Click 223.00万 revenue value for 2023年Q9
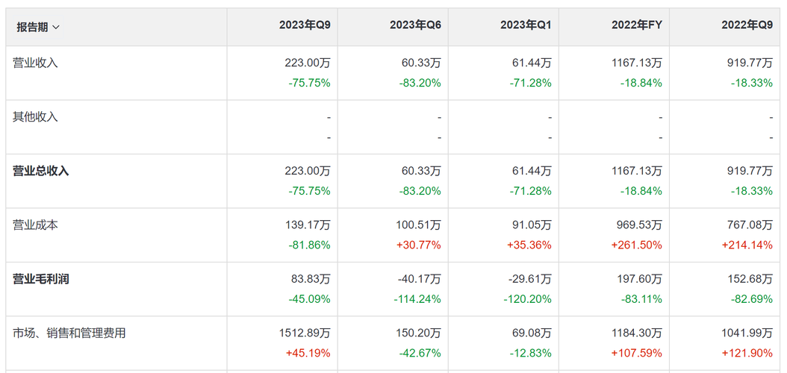Image resolution: width=787 pixels, height=373 pixels. pos(307,63)
